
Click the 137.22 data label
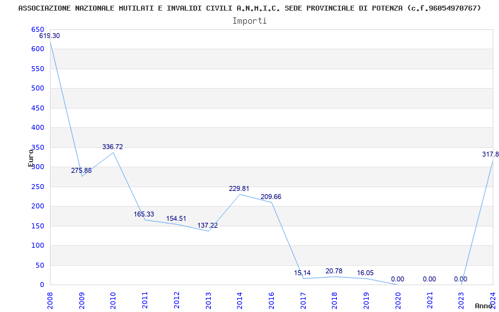208,225
